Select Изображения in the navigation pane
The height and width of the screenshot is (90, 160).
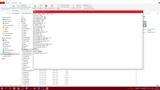pyautogui.click(x=7, y=46)
